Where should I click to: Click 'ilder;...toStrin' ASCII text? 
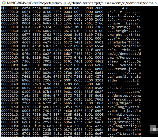124,130
